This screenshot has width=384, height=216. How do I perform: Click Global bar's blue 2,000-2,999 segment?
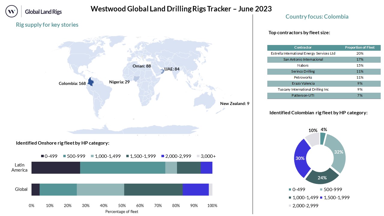pyautogui.click(x=195, y=189)
